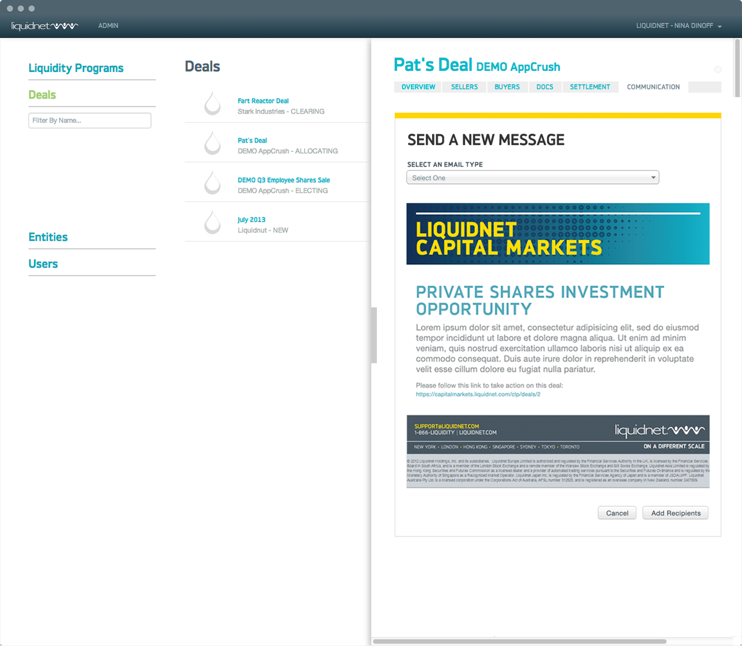Click the DEMO AppCrush - ALLOCATING status text

[x=287, y=151]
